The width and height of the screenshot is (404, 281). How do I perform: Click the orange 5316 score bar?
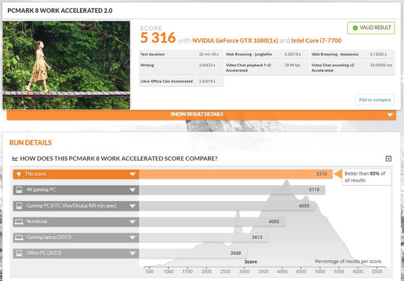click(236, 174)
